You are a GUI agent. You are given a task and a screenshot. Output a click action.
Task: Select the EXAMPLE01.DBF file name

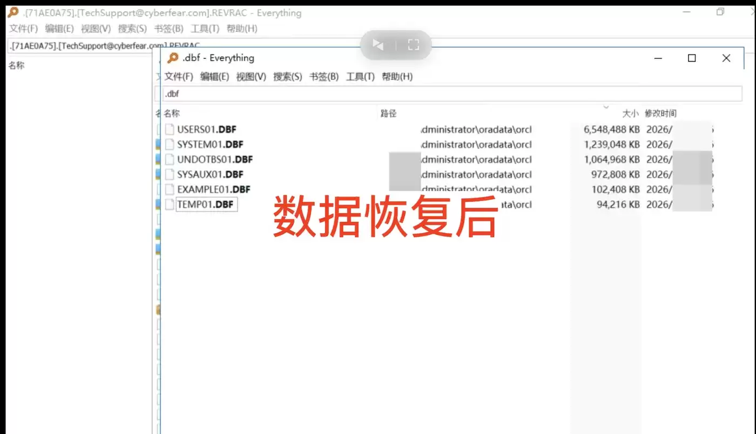tap(214, 189)
